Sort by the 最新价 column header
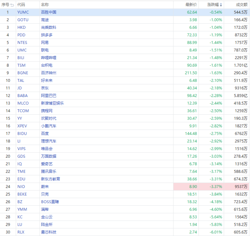This screenshot has height=236, width=250. (191, 5)
